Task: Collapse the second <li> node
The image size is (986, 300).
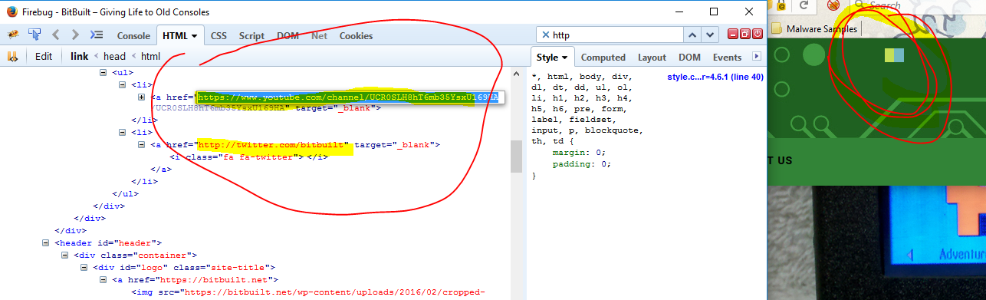Action: (123, 132)
